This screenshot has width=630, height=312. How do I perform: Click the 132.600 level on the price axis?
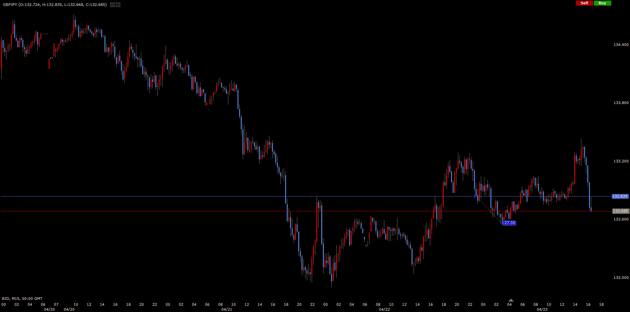point(621,219)
